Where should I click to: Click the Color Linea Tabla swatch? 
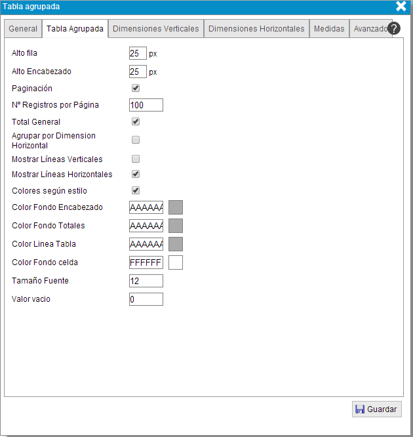tap(176, 244)
